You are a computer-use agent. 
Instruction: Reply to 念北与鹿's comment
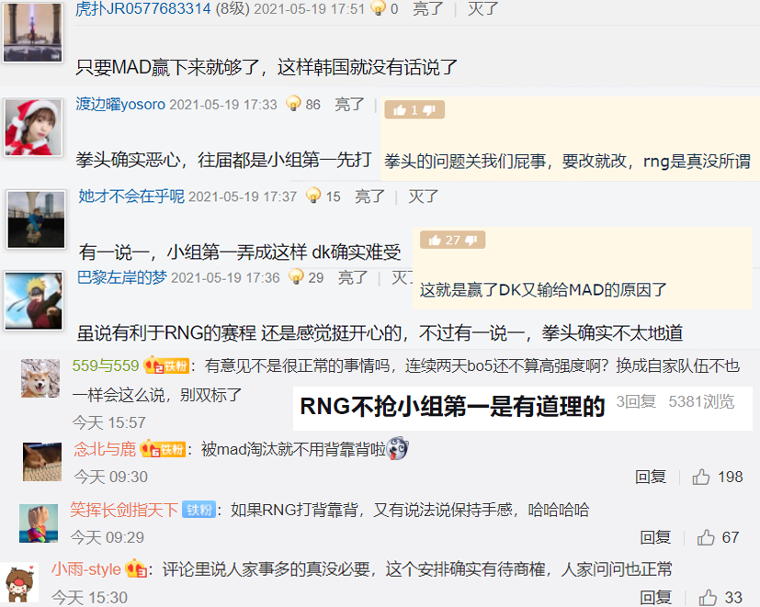(x=651, y=477)
